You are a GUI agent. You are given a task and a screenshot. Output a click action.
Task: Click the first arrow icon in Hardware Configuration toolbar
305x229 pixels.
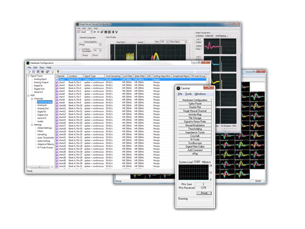(x=29, y=71)
